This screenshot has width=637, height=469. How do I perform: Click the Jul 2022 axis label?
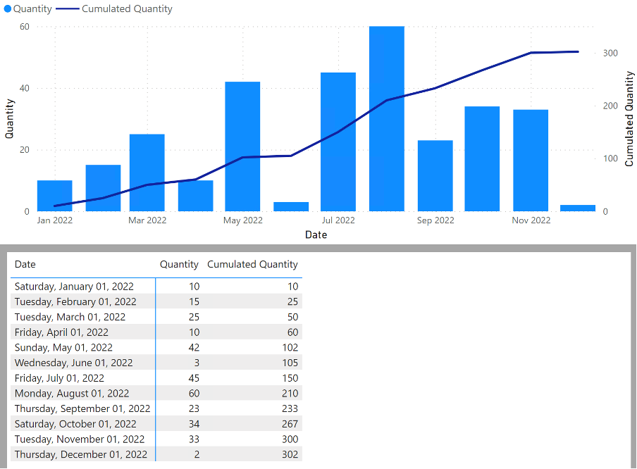point(338,220)
